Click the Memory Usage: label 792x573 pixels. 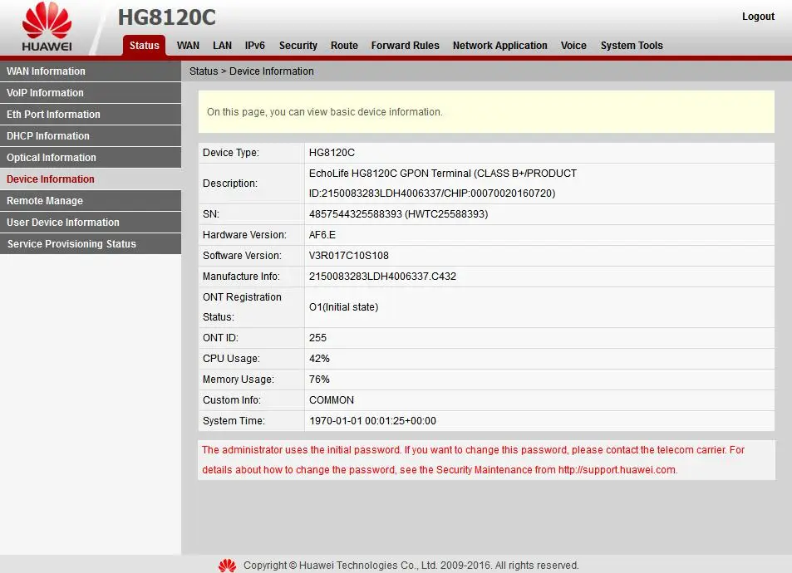[239, 380]
